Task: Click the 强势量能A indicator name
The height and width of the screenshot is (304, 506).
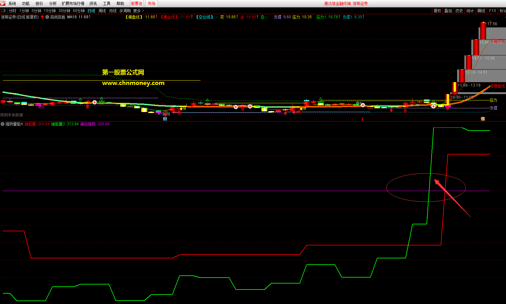Action: click(14, 124)
